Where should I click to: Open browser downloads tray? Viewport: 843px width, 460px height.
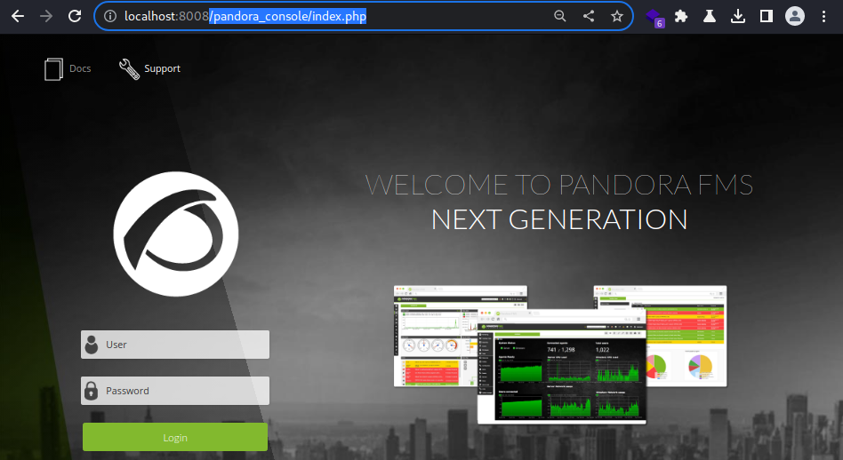point(738,16)
